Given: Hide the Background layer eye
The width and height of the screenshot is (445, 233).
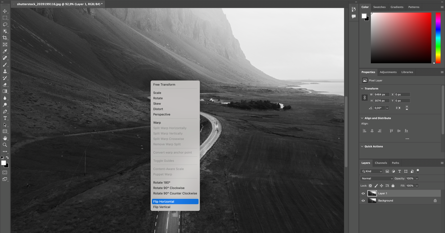Looking at the screenshot, I should (363, 201).
